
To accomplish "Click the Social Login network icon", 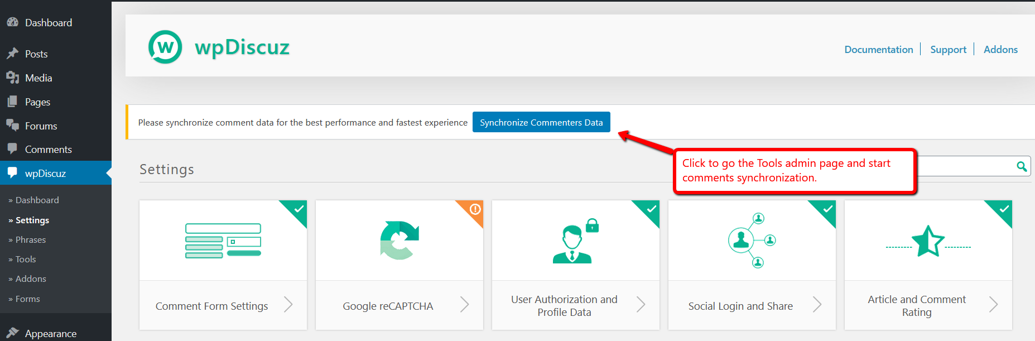I will [751, 241].
